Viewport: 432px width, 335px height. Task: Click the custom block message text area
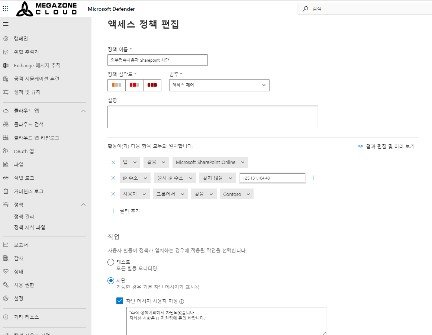tap(227, 321)
